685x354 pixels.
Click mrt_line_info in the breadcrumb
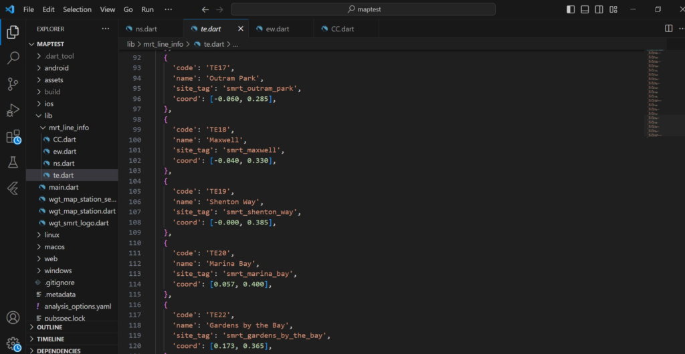pos(163,43)
